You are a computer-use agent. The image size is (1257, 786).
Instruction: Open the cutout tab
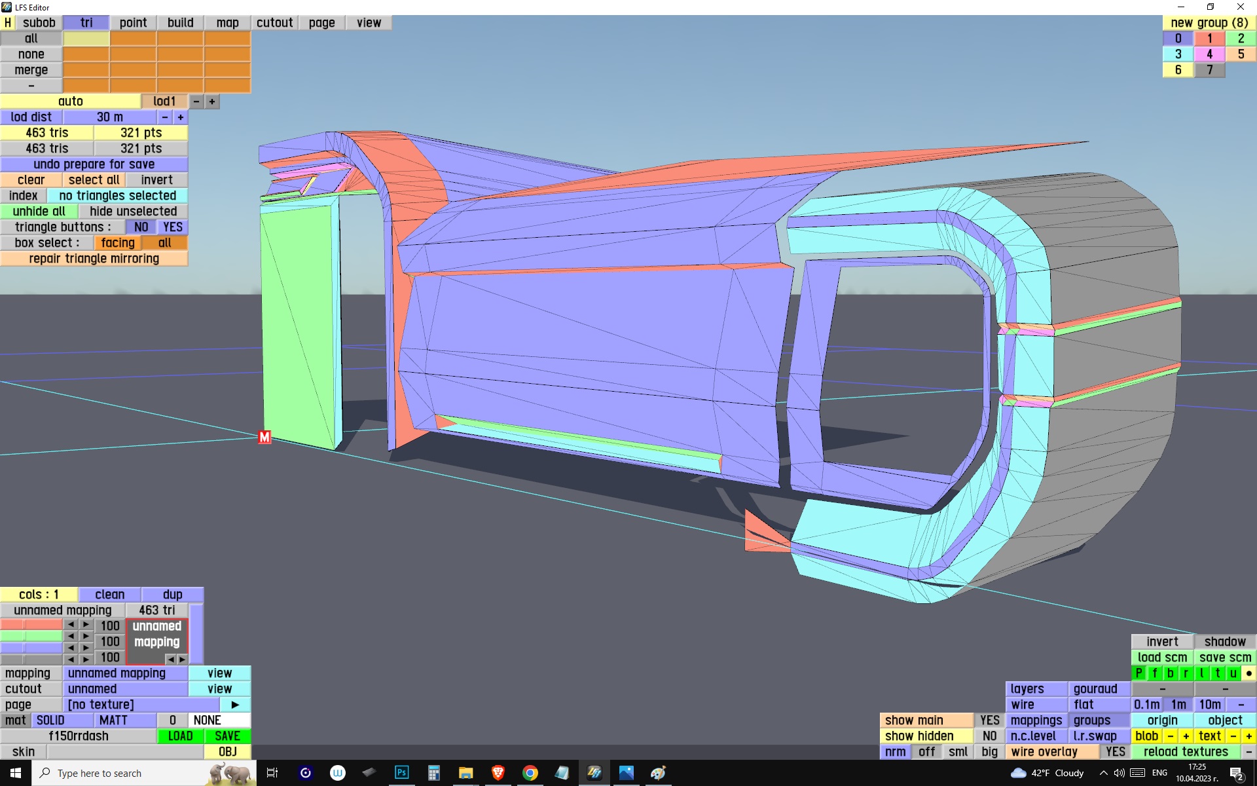coord(274,23)
